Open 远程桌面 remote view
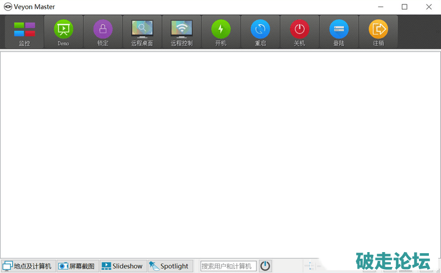This screenshot has width=441, height=273. (x=142, y=32)
